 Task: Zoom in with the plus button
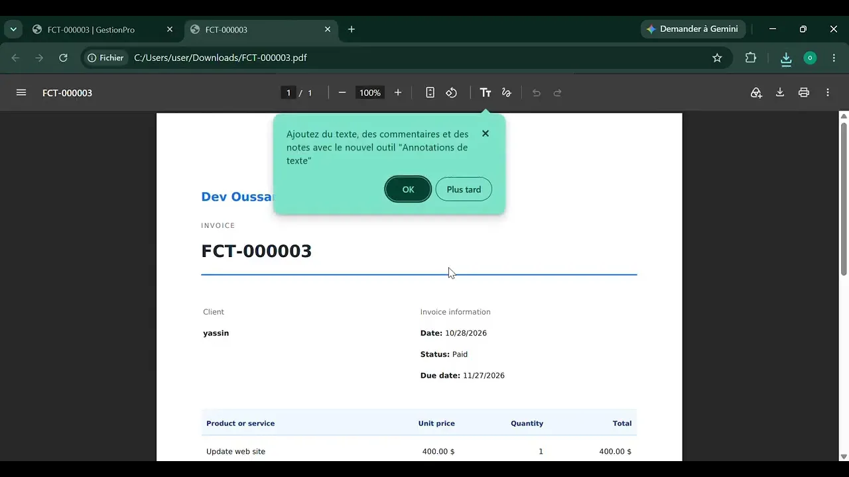[398, 93]
